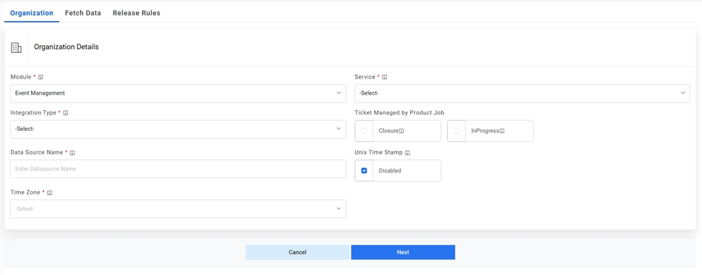Open the Integration Type dropdown

178,129
